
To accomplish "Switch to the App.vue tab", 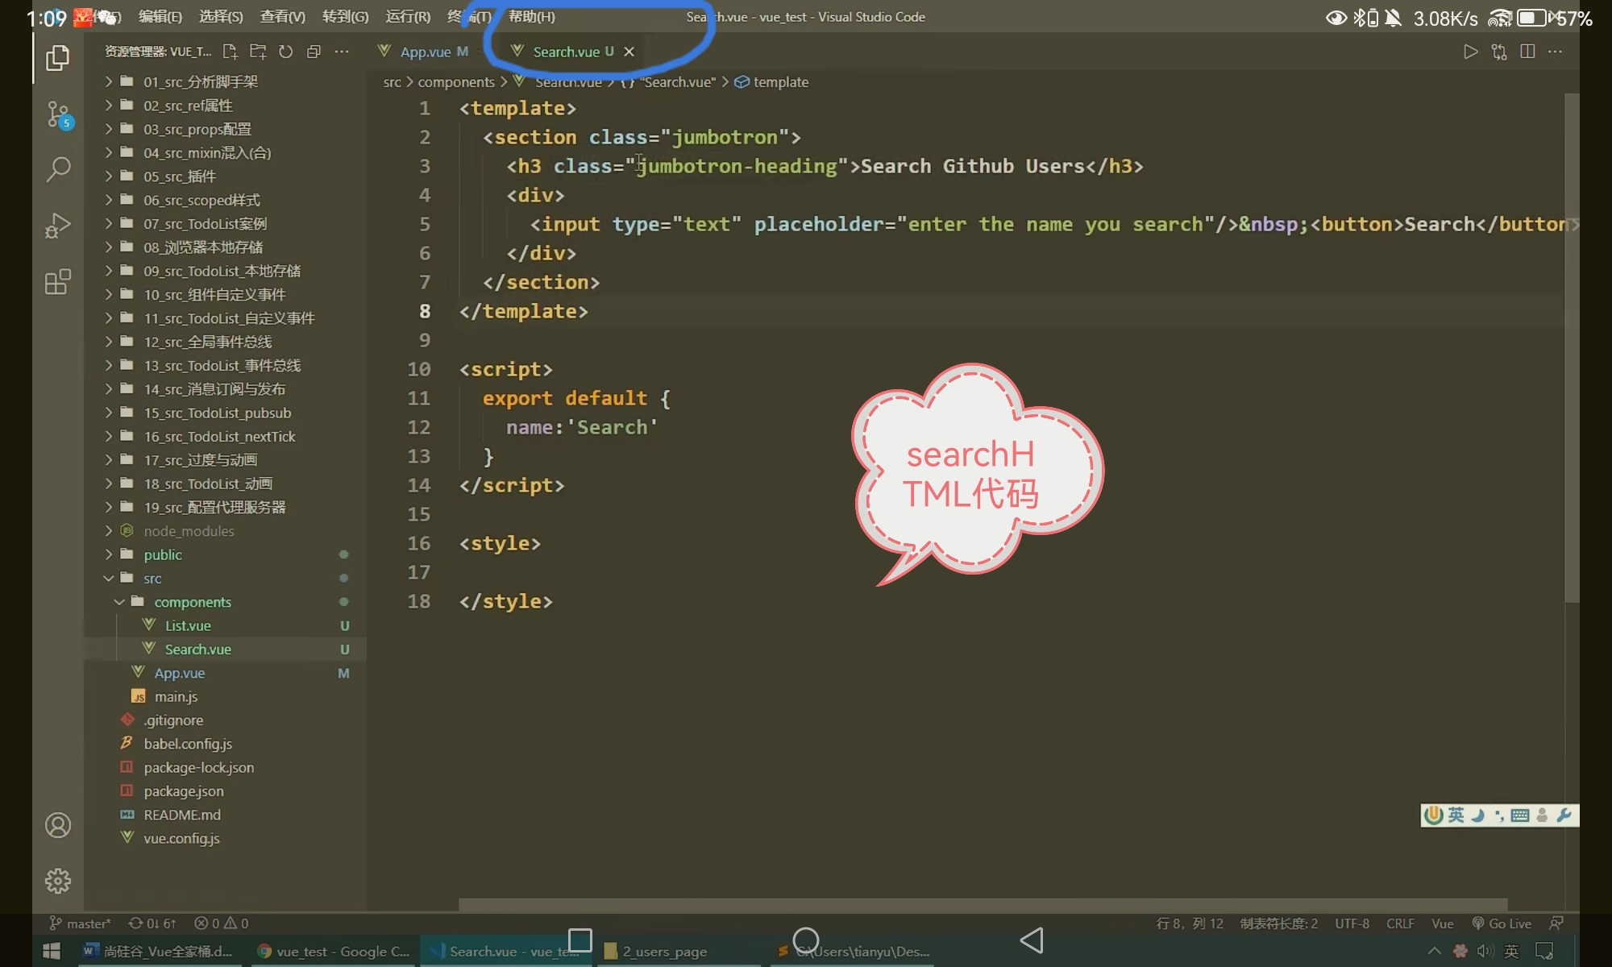I will pos(425,52).
